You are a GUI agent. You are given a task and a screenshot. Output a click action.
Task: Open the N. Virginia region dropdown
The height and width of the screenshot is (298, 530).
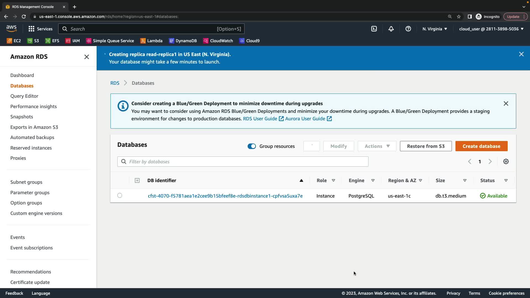tap(434, 29)
